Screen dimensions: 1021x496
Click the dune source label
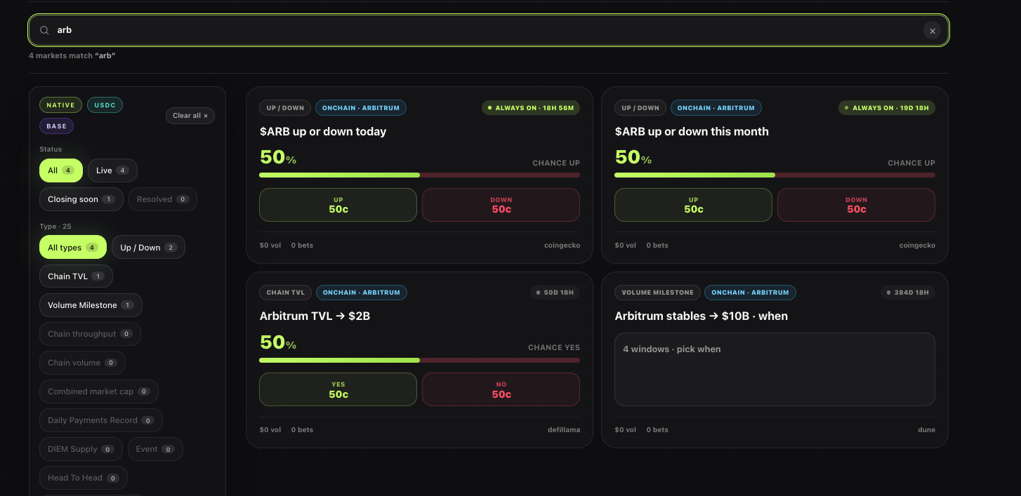[926, 430]
